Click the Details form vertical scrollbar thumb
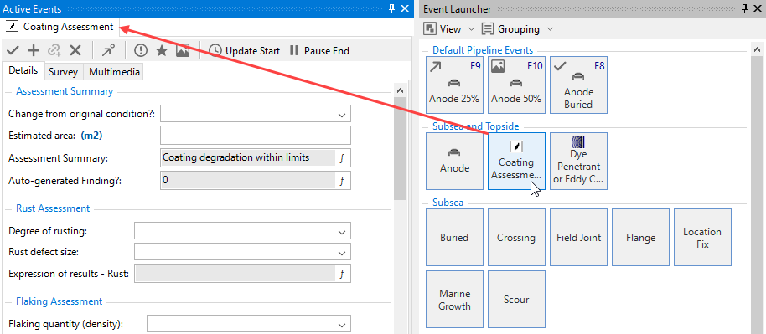This screenshot has height=334, width=766. (x=400, y=148)
